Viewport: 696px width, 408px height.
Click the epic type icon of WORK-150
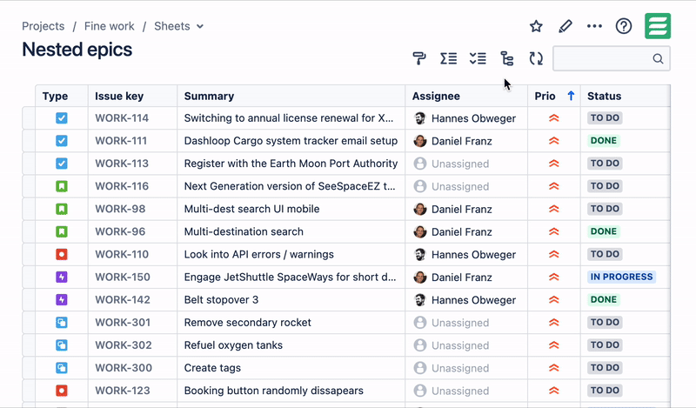click(61, 277)
